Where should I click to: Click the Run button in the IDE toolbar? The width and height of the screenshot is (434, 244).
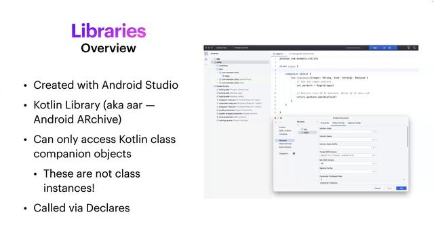pos(384,48)
